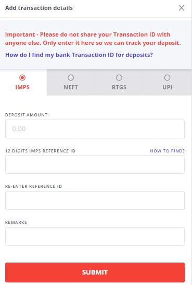Click the RE-ENTER REFERENCE ID label text
The height and width of the screenshot is (285, 192).
(33, 186)
